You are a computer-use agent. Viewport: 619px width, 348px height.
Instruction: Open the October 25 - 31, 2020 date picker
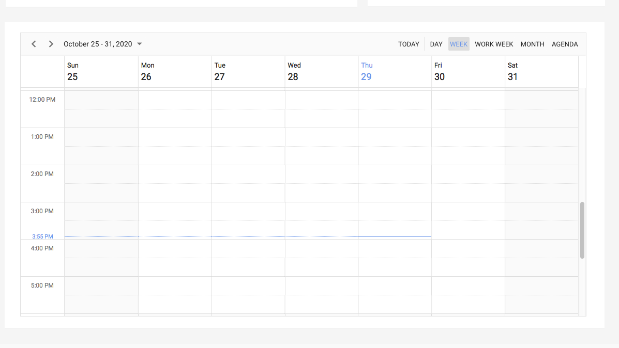click(98, 44)
